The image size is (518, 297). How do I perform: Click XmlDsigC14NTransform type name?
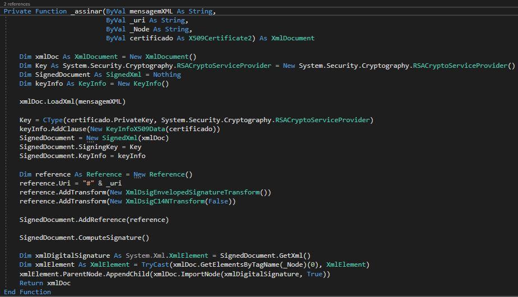[165, 201]
